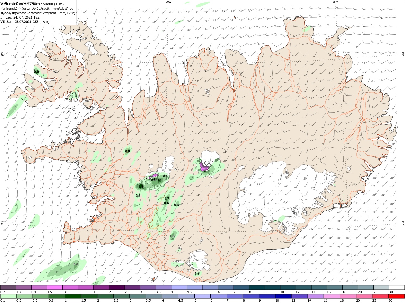405x303 pixels.
Task: Click the 0.7 value near the southern coast glacier
Action: click(197, 273)
